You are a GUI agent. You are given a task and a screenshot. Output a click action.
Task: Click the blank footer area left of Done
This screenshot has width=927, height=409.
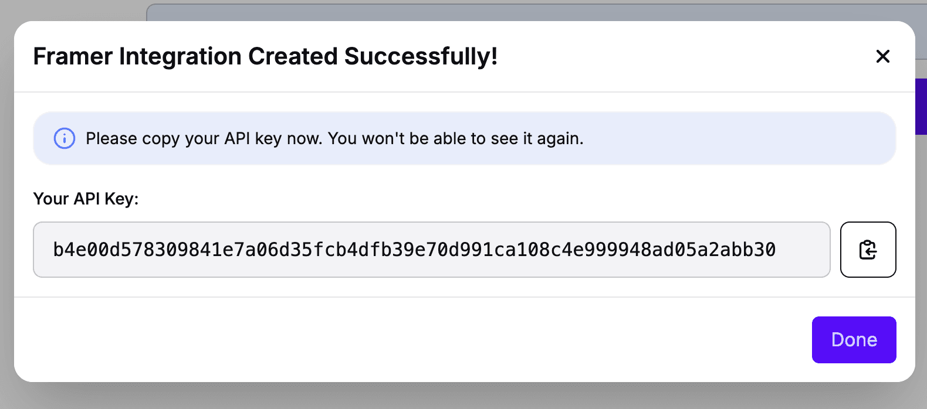411,340
